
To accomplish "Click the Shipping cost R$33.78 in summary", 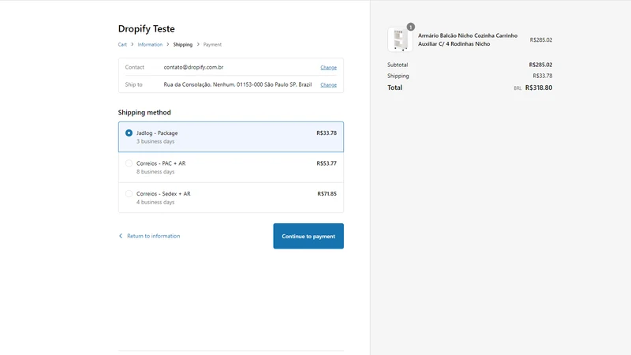I will click(x=543, y=76).
